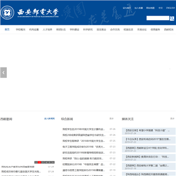Click the university emblem logo
176x176 pixels.
pos(7,13)
